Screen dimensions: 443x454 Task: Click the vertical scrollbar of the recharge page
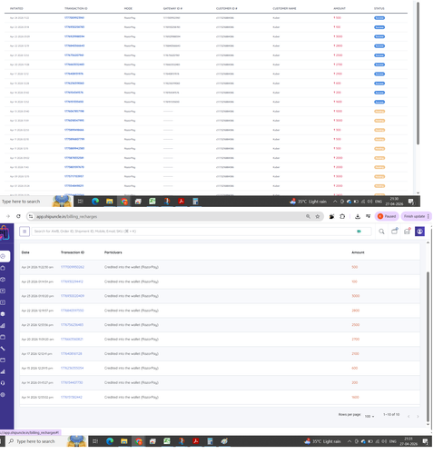pos(428,347)
